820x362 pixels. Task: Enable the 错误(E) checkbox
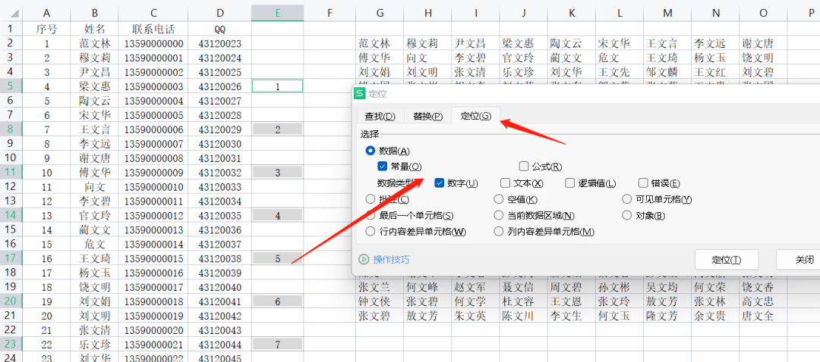643,183
